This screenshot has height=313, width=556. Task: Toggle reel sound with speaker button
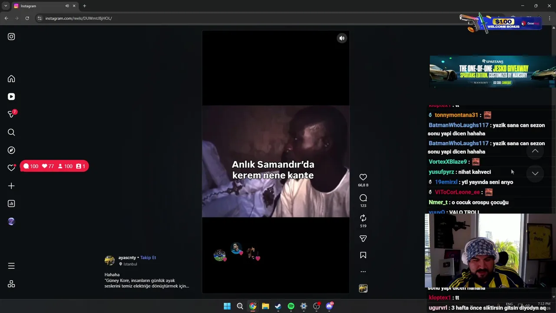[342, 38]
